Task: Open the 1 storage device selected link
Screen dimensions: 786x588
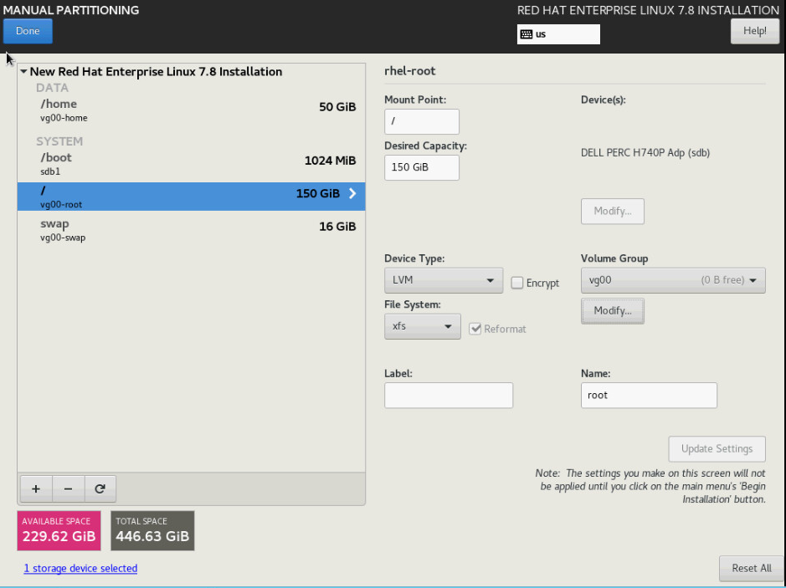Action: point(80,569)
